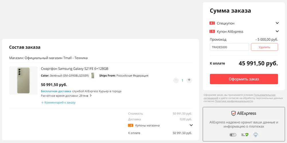Open Пользовательских соглашений link
This screenshot has width=287, height=143.
point(264,95)
